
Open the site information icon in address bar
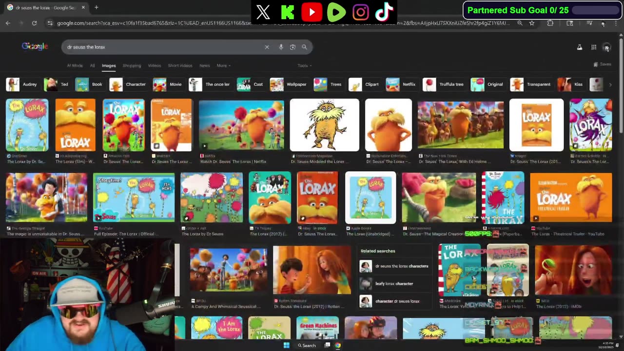point(50,23)
